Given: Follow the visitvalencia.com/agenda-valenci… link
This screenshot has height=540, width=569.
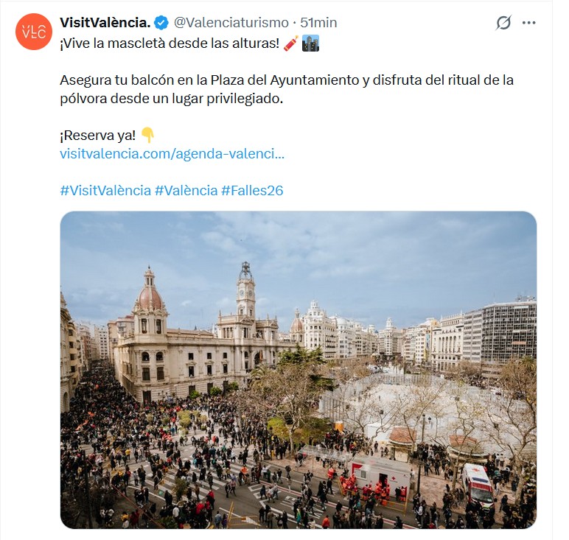Looking at the screenshot, I should 172,154.
